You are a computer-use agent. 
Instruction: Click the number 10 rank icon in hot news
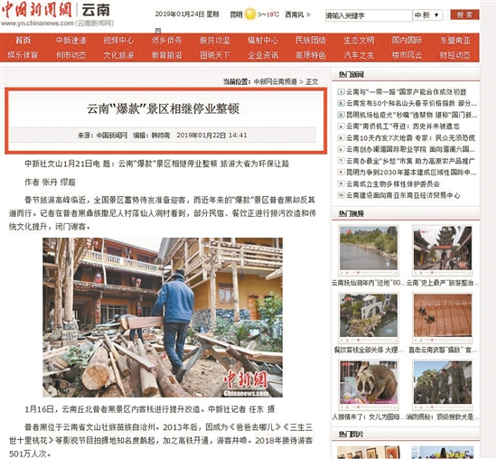tap(341, 195)
